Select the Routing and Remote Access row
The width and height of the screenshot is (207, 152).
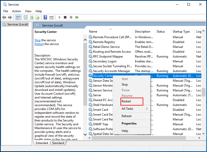click(x=145, y=52)
